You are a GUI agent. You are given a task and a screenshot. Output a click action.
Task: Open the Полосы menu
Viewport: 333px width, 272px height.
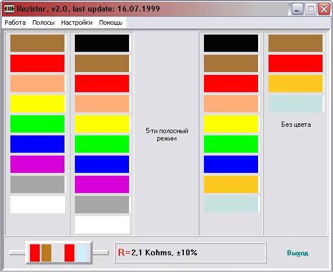coord(43,22)
